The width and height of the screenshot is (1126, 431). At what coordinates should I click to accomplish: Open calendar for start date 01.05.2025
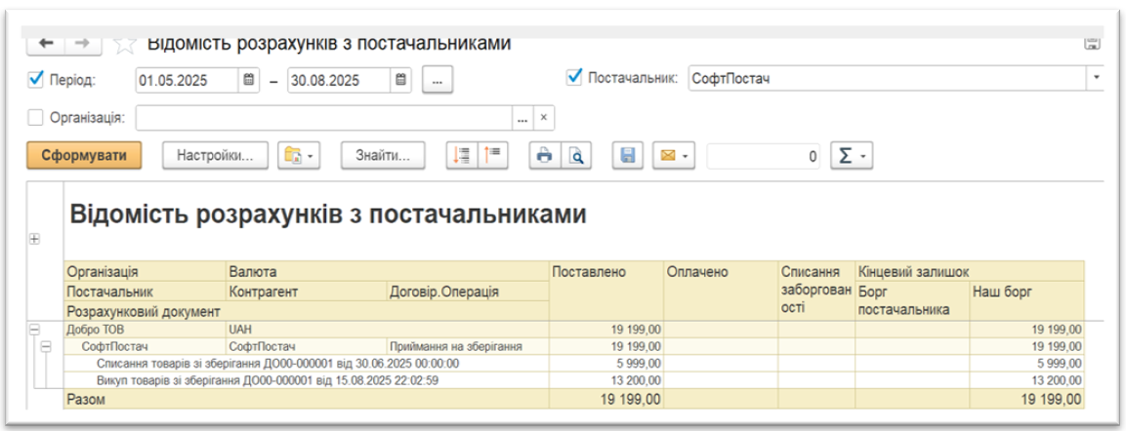(x=249, y=79)
